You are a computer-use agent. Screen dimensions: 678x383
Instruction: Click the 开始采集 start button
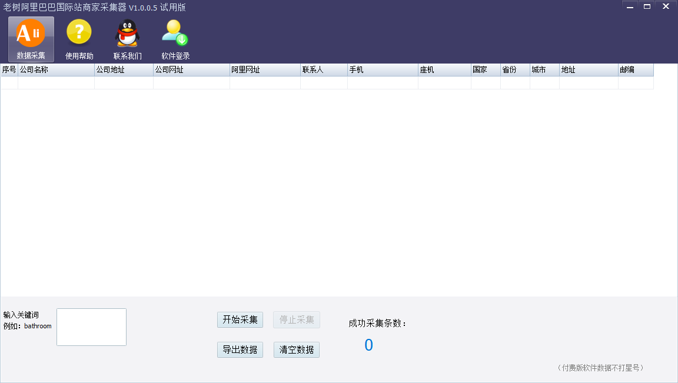point(240,320)
